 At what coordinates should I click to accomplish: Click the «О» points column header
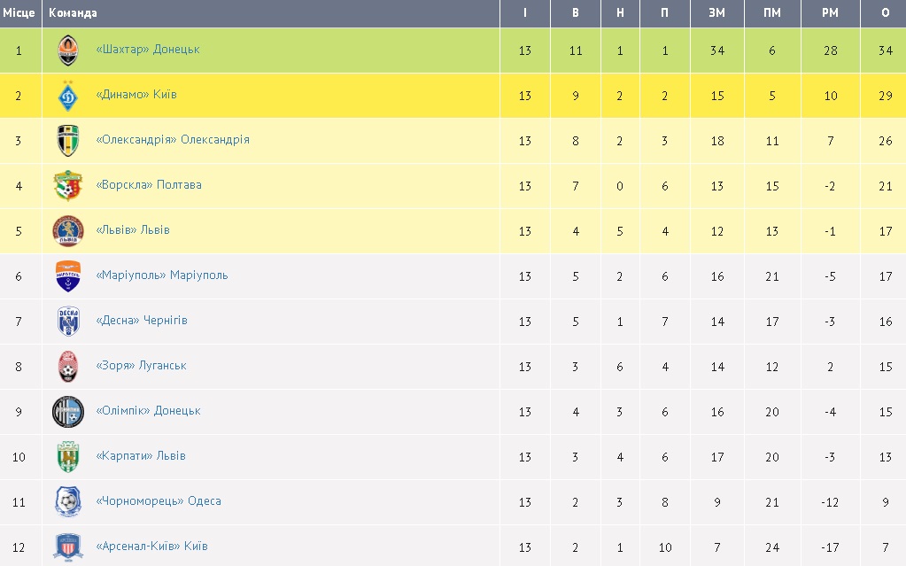(x=886, y=13)
